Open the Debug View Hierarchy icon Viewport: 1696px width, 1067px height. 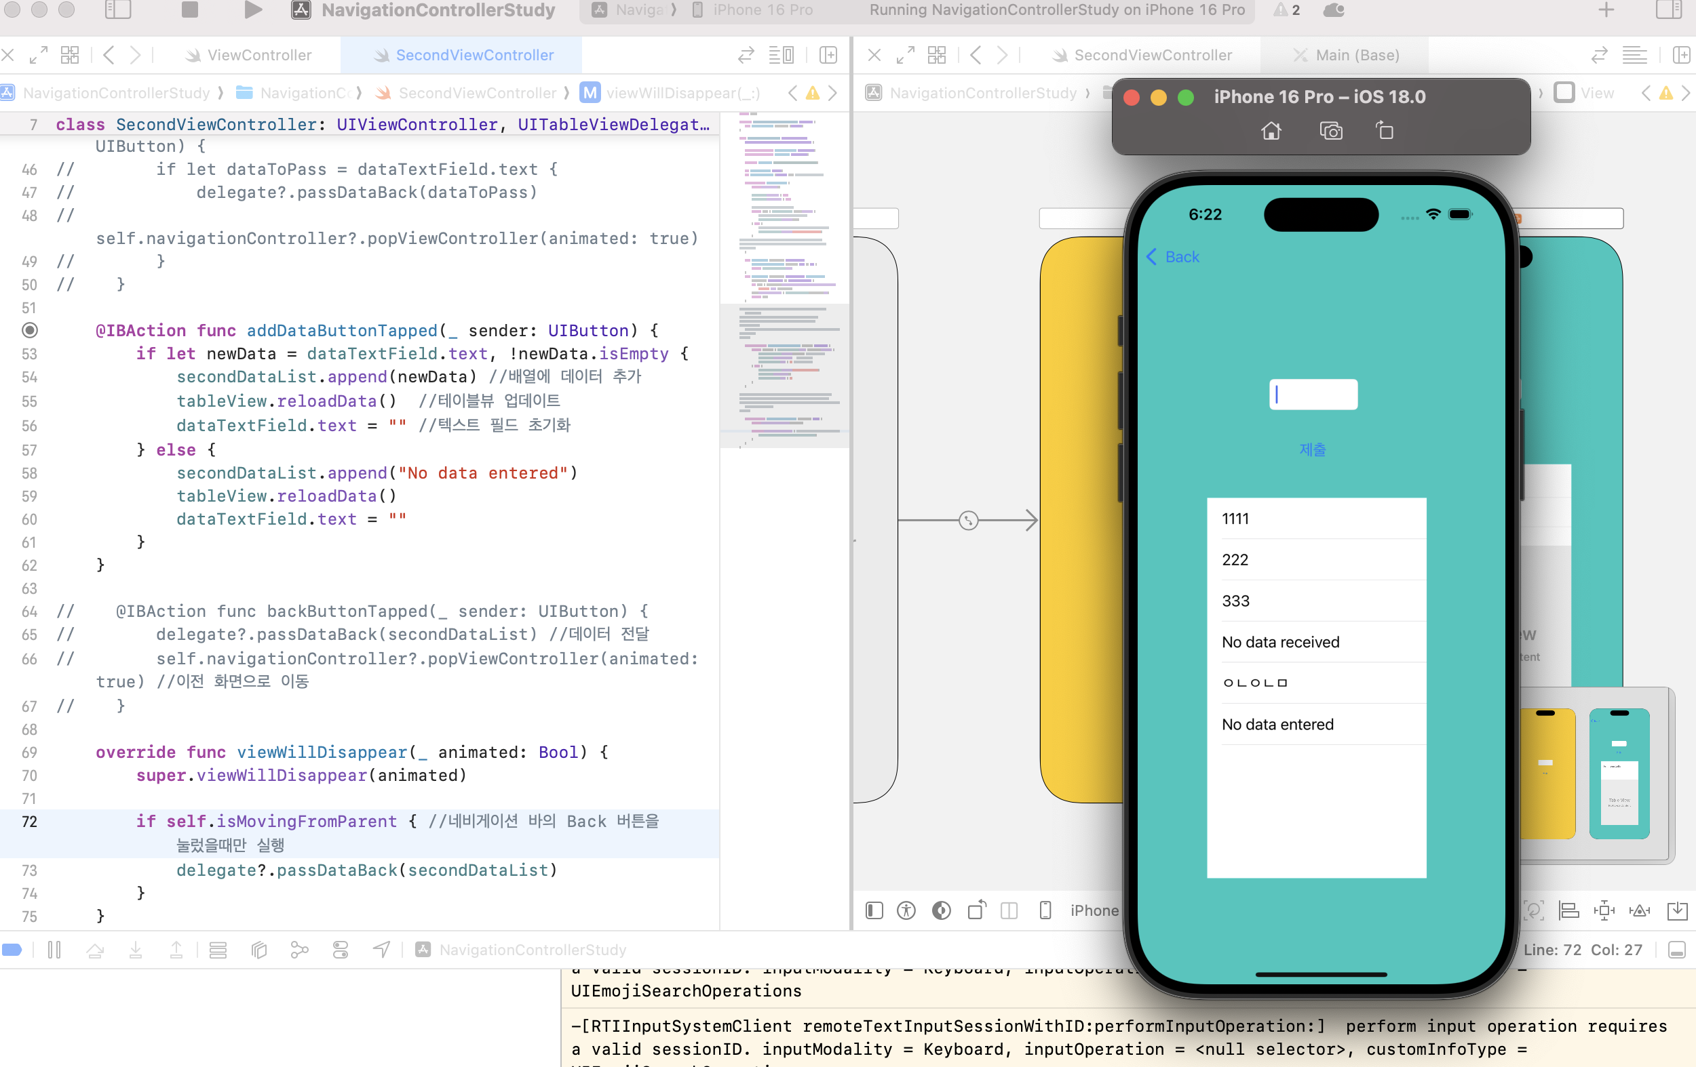[258, 950]
